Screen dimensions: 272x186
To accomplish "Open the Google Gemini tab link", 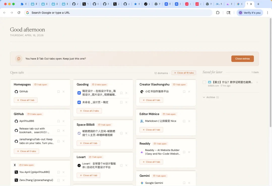I will point(154,183).
